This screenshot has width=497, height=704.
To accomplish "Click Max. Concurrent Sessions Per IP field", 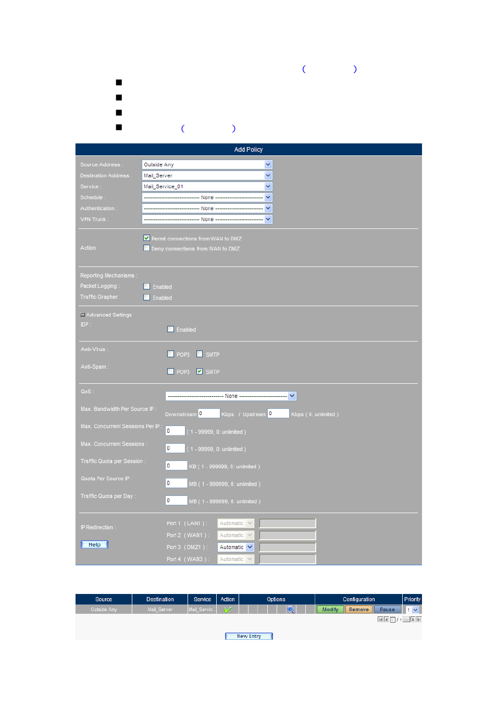I will coord(175,431).
